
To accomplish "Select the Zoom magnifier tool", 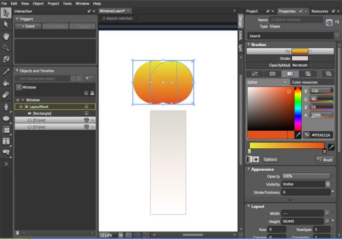I will pos(6,47).
